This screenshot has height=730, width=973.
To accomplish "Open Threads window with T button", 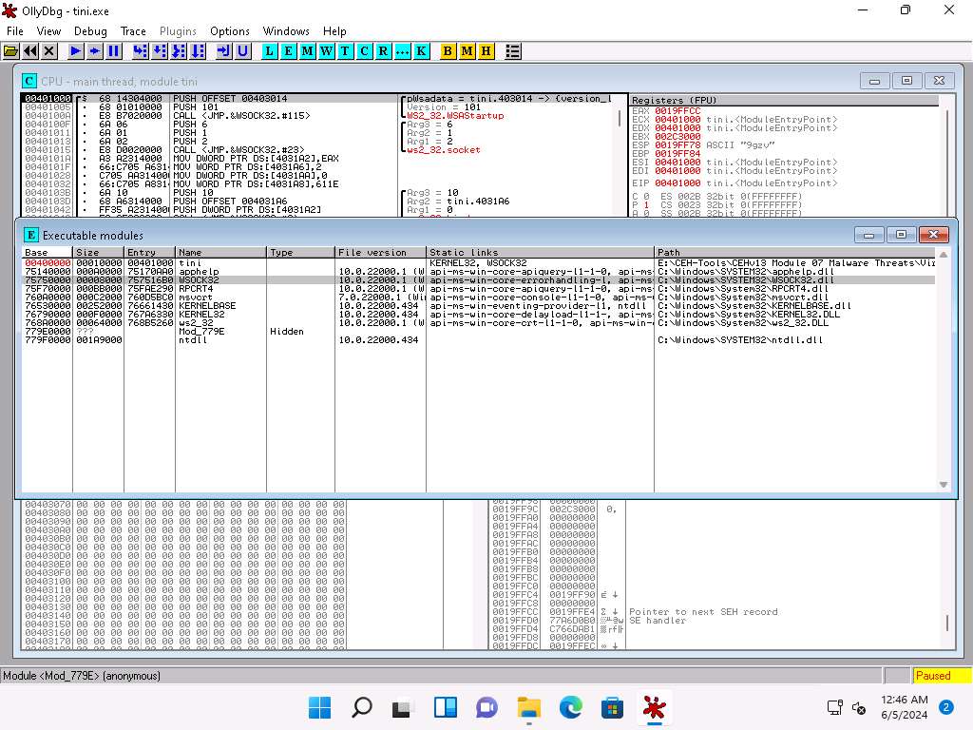I will click(x=345, y=50).
